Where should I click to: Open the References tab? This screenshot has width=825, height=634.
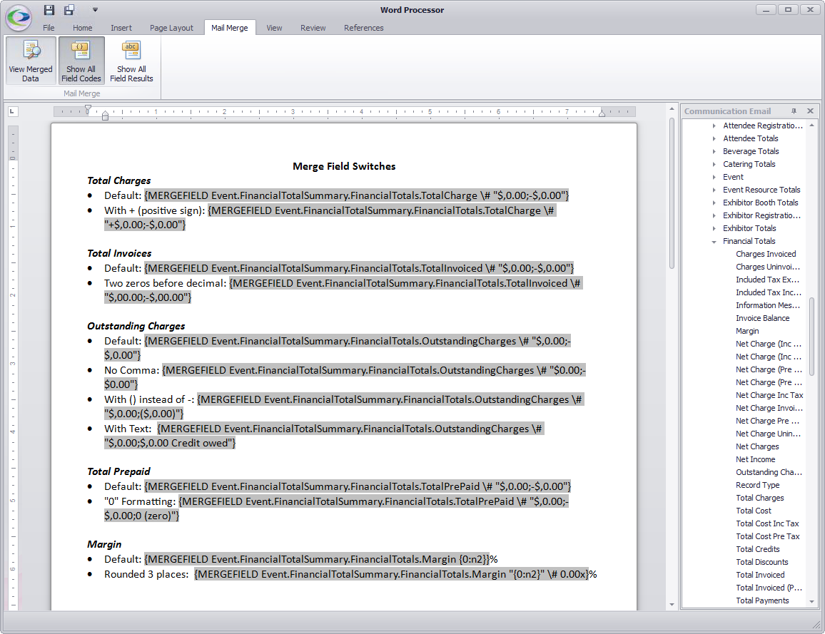[x=363, y=28]
